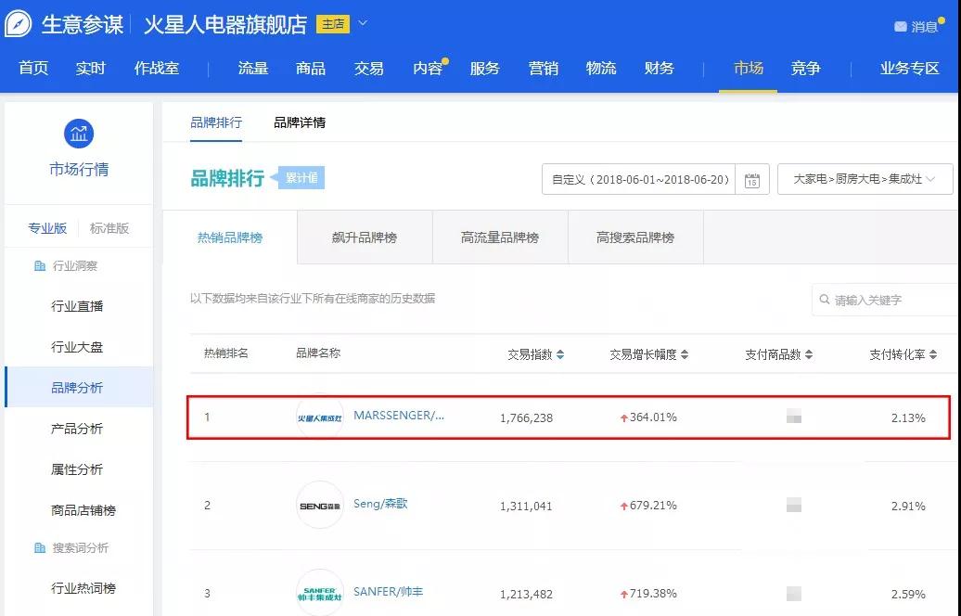
Task: Open 行业大盘 in the sidebar
Action: [77, 348]
